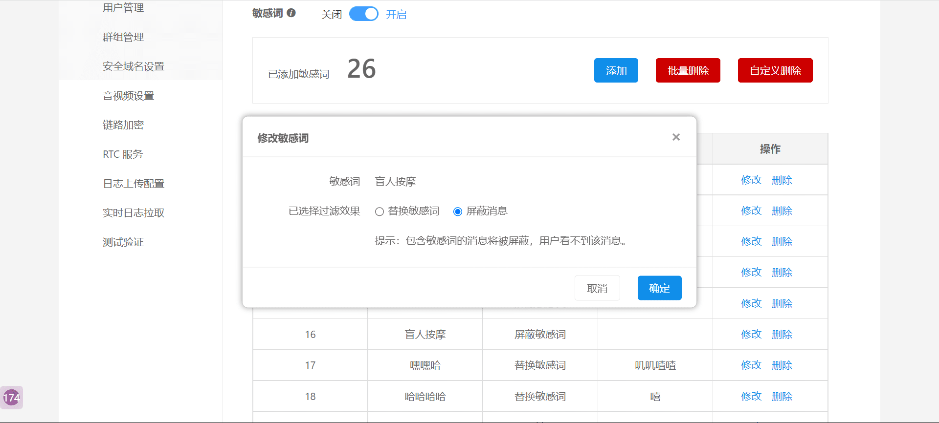This screenshot has width=939, height=423.
Task: Click 删除 in row 16 盲人按摩
Action: coord(782,334)
